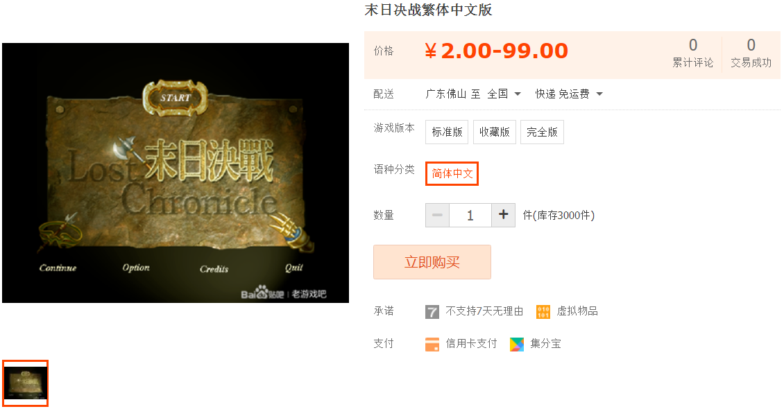Click the 7-day no-return policy icon
Screen dimensions: 784x409
pos(432,312)
